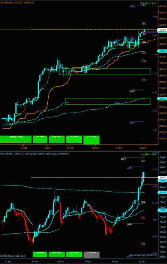The image size is (167, 264).
Task: Click the WPP label in MBT chart
Action: point(130,225)
